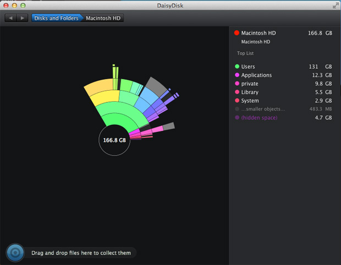Click pink dot beside private
The image size is (341, 265).
pyautogui.click(x=237, y=83)
